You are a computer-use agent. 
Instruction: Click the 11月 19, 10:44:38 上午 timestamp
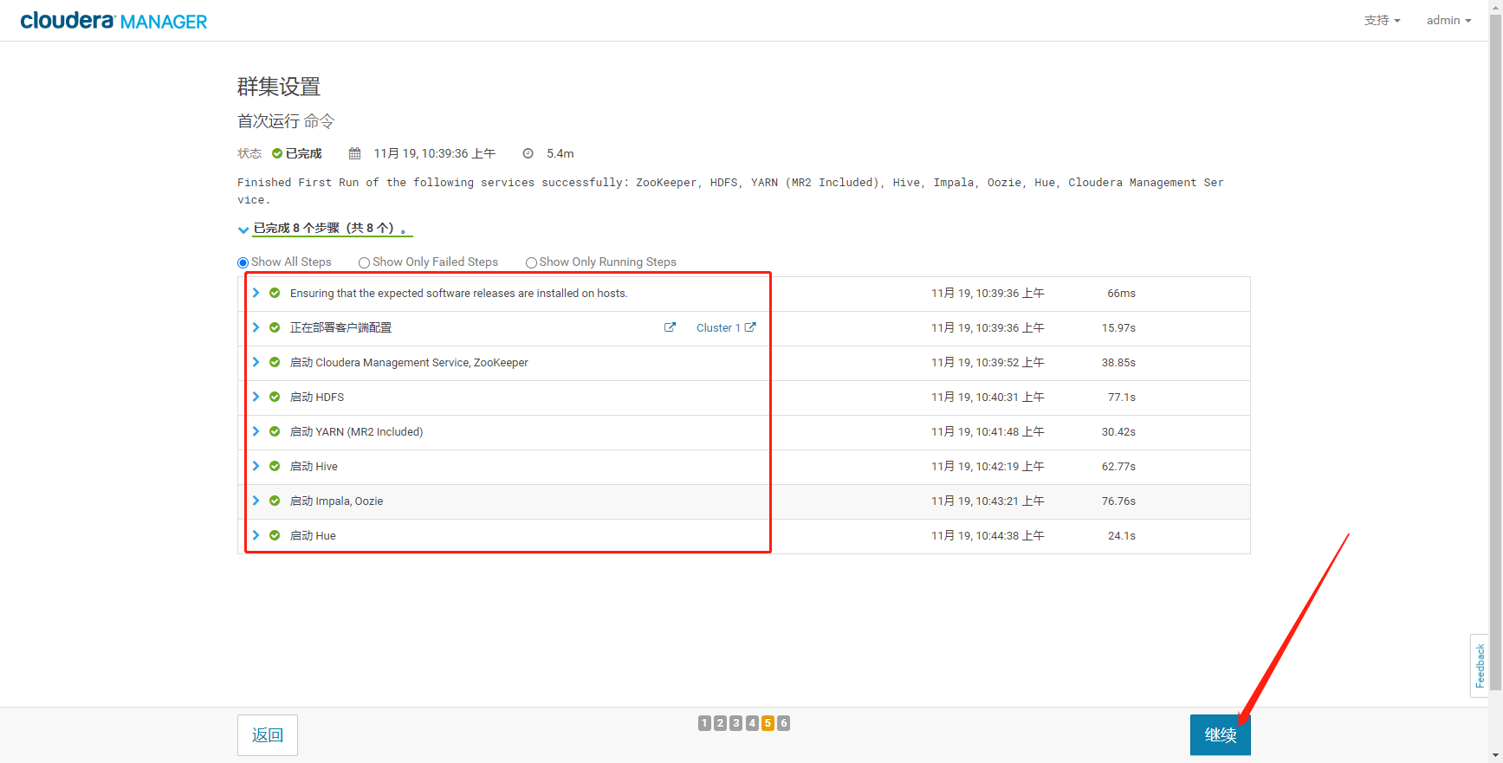coord(988,536)
